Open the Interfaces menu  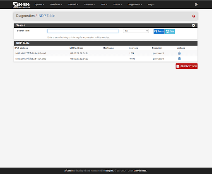56,5
